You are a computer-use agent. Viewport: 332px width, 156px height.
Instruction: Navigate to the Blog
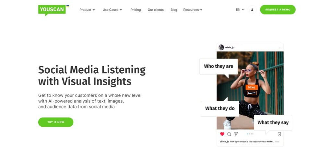174,10
